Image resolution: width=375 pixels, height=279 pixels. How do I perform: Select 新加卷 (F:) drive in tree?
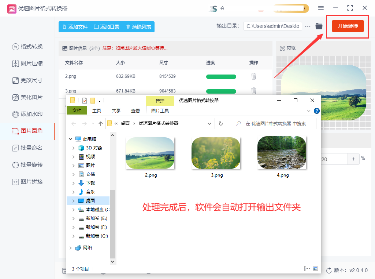(93, 227)
